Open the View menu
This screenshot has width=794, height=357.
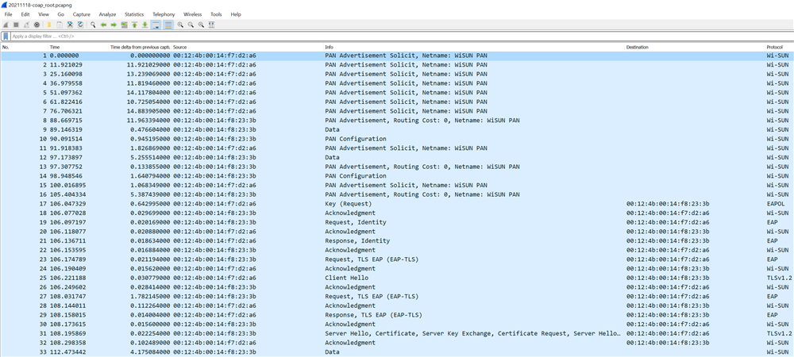click(44, 14)
